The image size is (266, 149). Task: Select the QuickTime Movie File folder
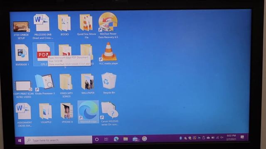pyautogui.click(x=86, y=23)
